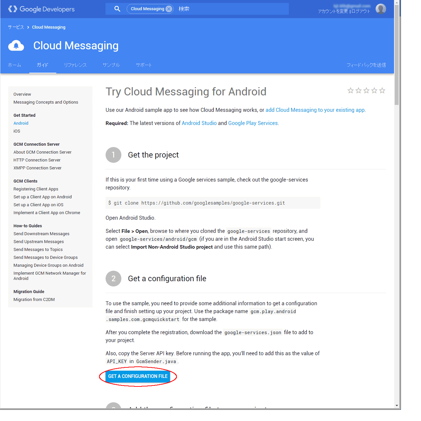Click the Cloud Messaging breadcrumb
Screen dimensions: 421x421
pos(49,27)
